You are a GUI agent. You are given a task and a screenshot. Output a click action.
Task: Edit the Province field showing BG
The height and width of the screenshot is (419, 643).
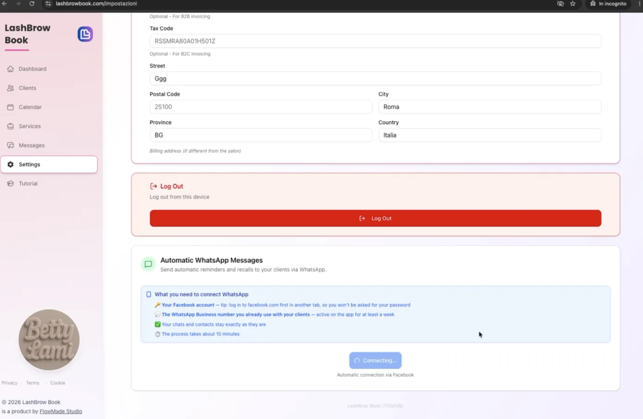point(261,135)
